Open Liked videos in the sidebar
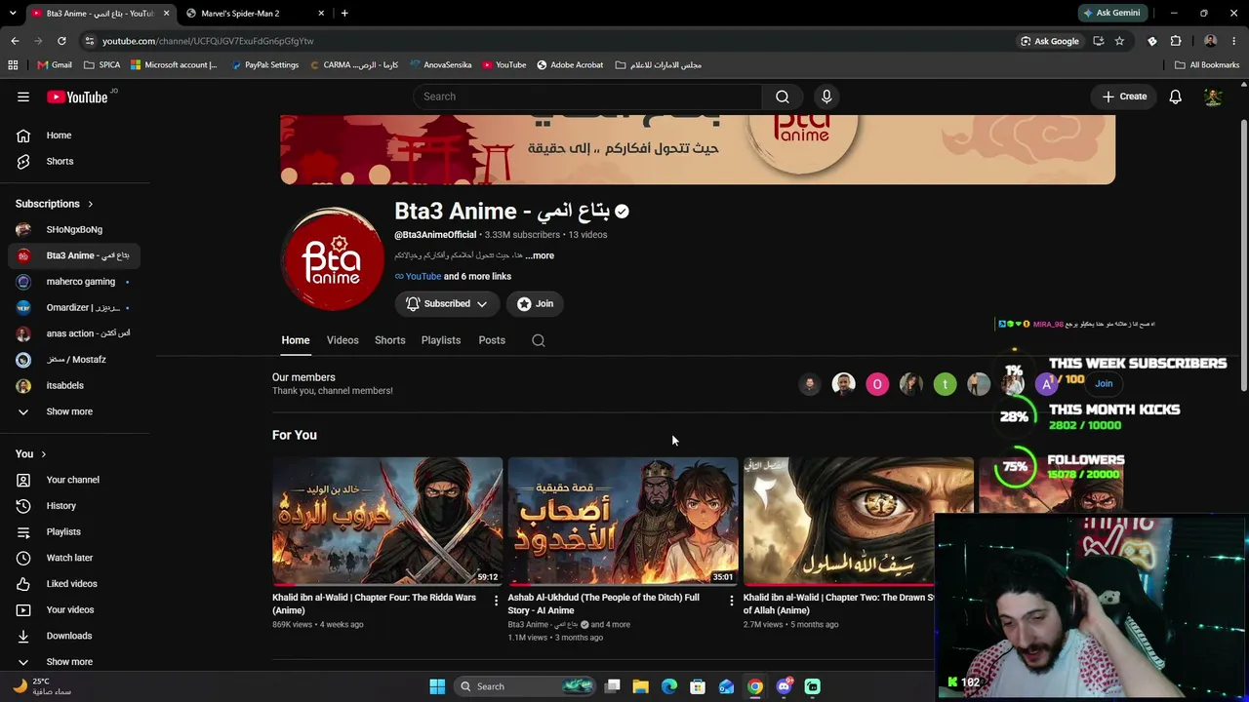This screenshot has height=702, width=1249. (71, 584)
